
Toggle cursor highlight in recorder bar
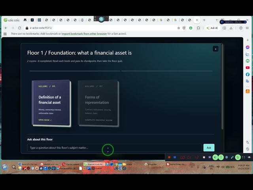pos(238,157)
